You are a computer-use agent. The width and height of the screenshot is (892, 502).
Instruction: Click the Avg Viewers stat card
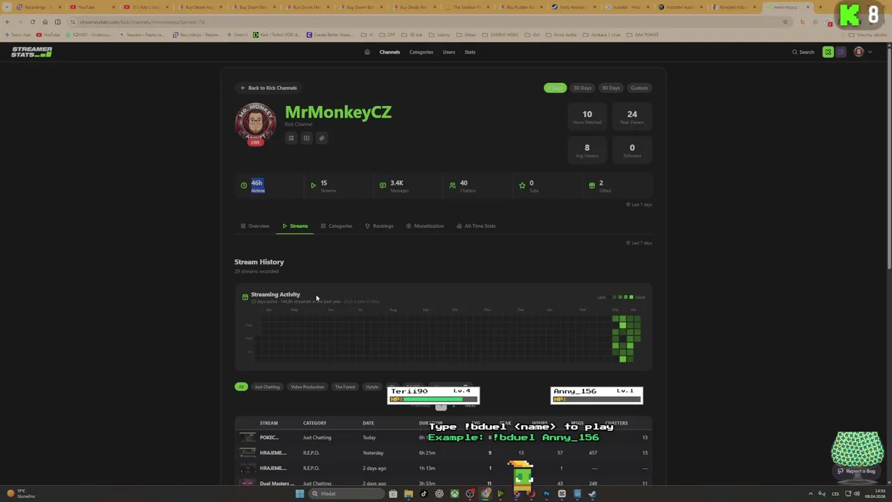coord(587,150)
